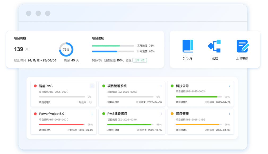This screenshot has width=268, height=154.
Task: Click project code BZ-2025-0003
Action: (196, 91)
